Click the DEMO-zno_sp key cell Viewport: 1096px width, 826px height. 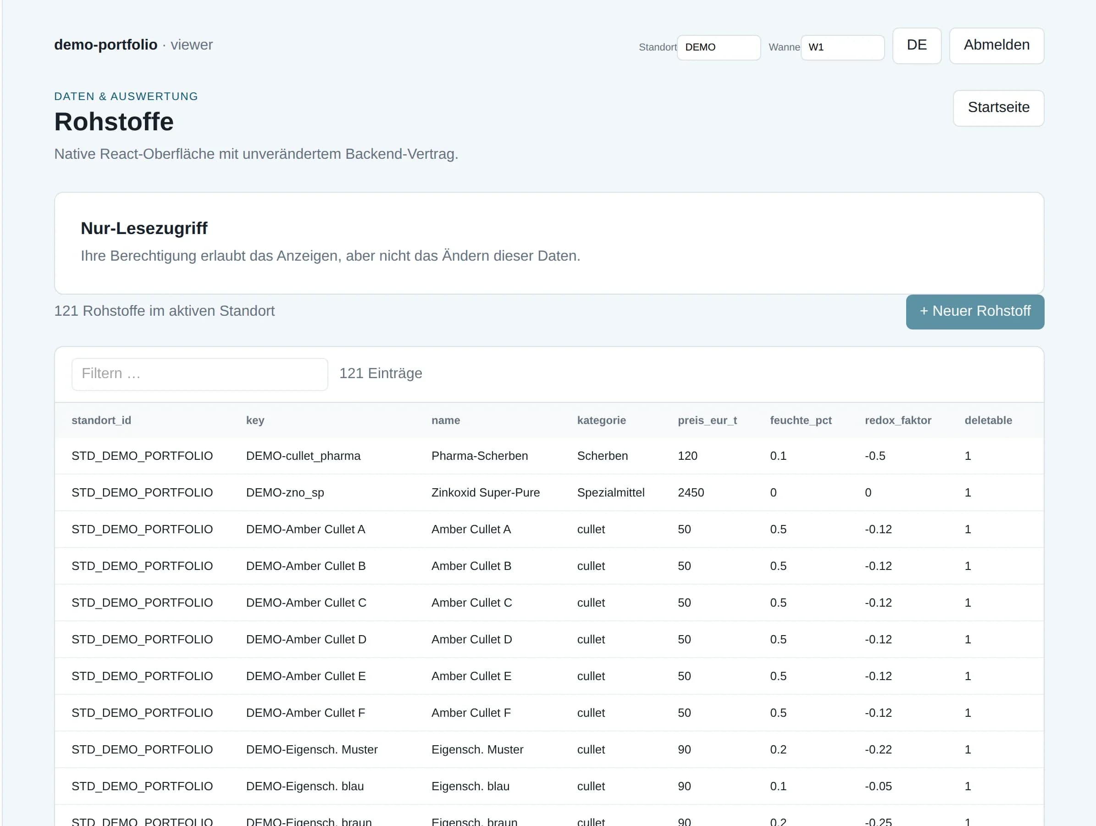pyautogui.click(x=285, y=492)
